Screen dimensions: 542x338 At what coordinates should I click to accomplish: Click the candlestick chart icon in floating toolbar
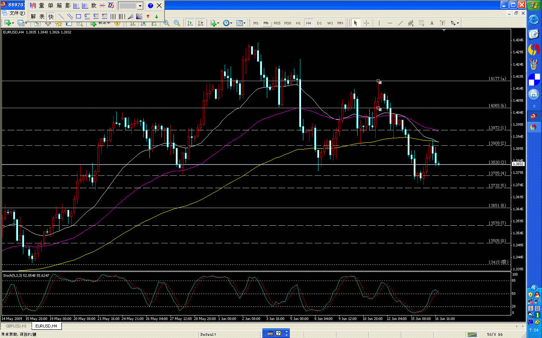point(33,6)
